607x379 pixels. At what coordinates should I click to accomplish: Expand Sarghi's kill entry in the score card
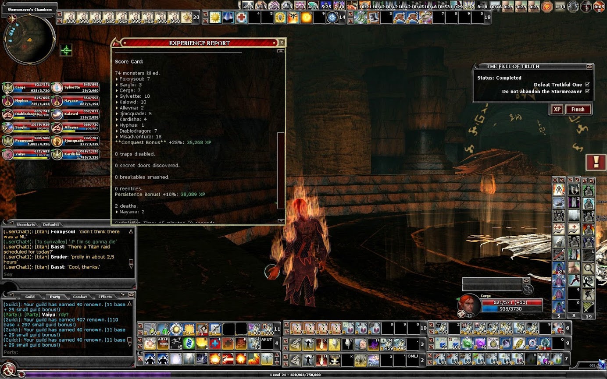[117, 85]
